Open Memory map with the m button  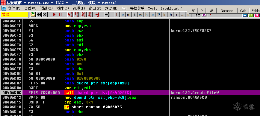click(129, 15)
